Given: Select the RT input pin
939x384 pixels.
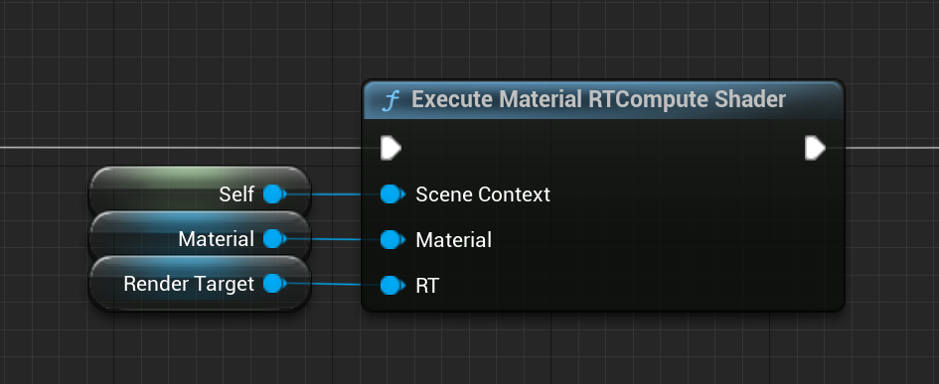Looking at the screenshot, I should [392, 286].
